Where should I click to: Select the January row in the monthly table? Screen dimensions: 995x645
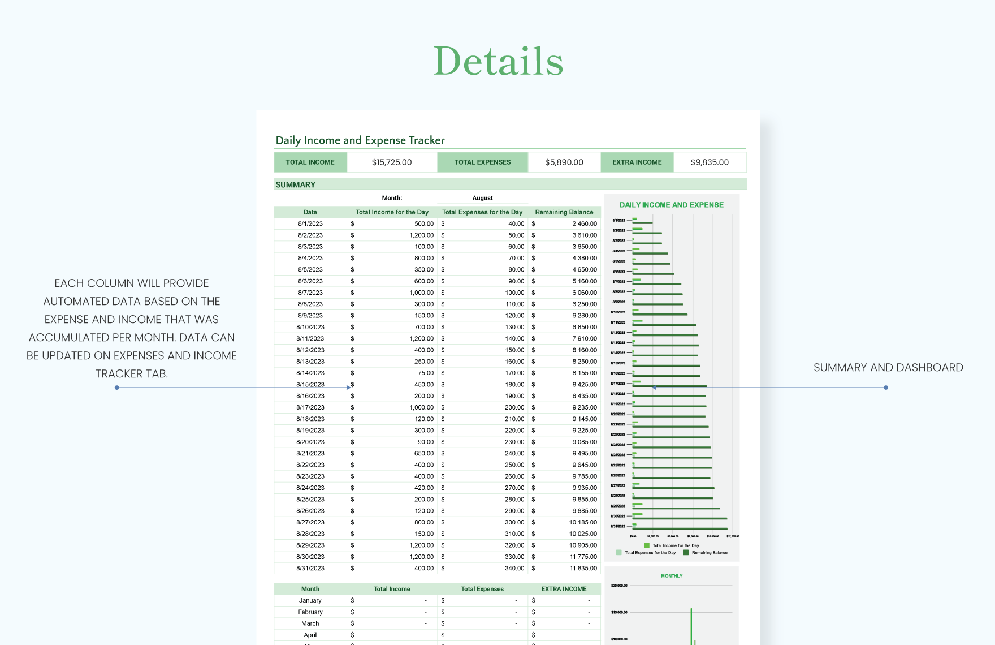click(310, 600)
